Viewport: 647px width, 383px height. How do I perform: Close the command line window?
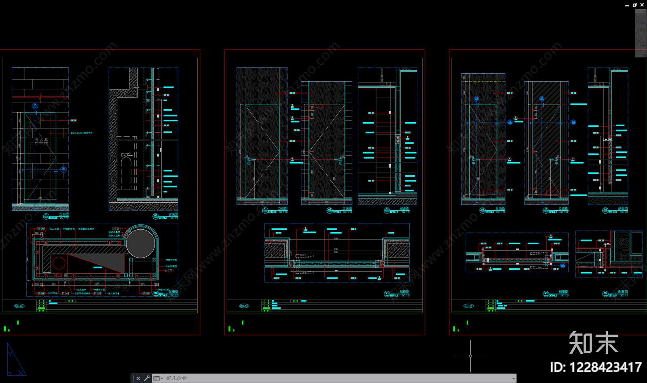[x=138, y=378]
